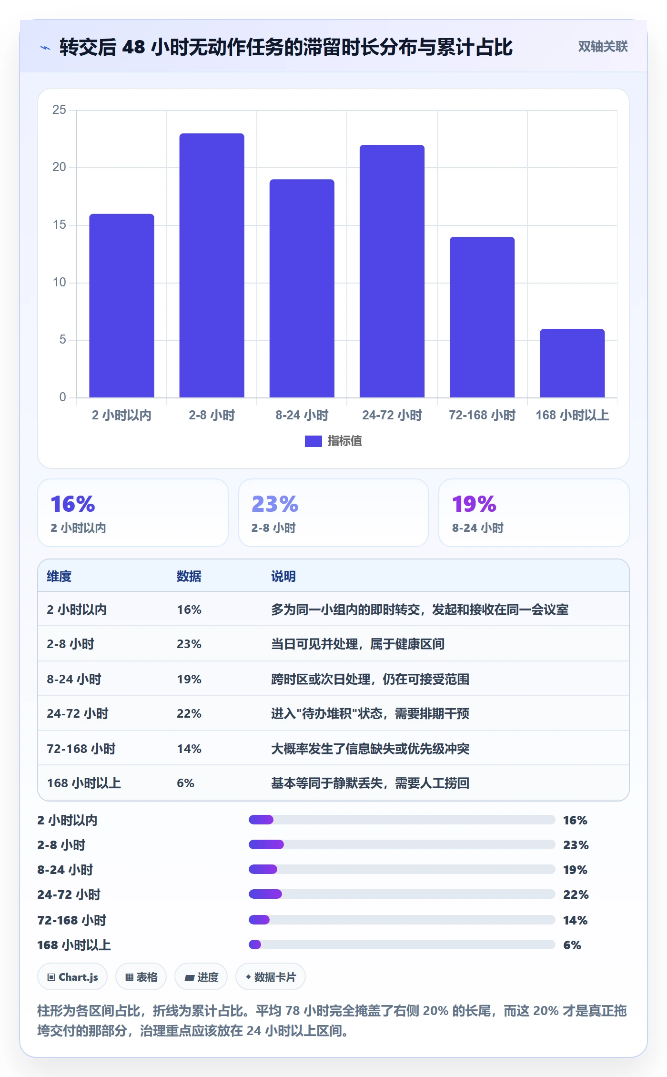
Task: Click the 8-24 小时 progress bar
Action: [x=402, y=869]
